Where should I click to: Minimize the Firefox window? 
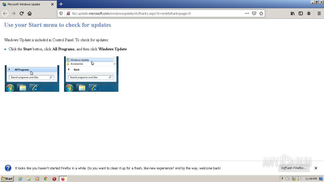tap(313, 2)
